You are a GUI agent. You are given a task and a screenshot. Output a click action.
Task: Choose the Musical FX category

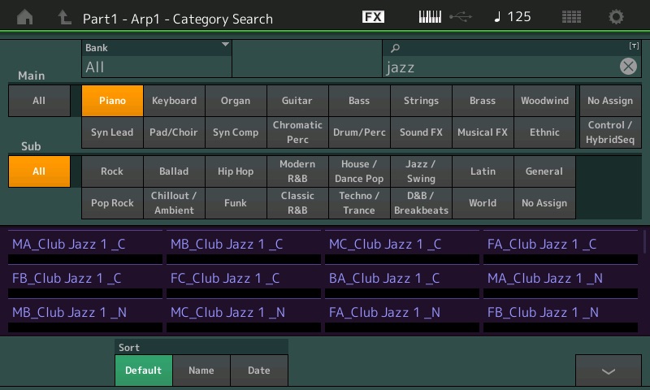click(483, 132)
